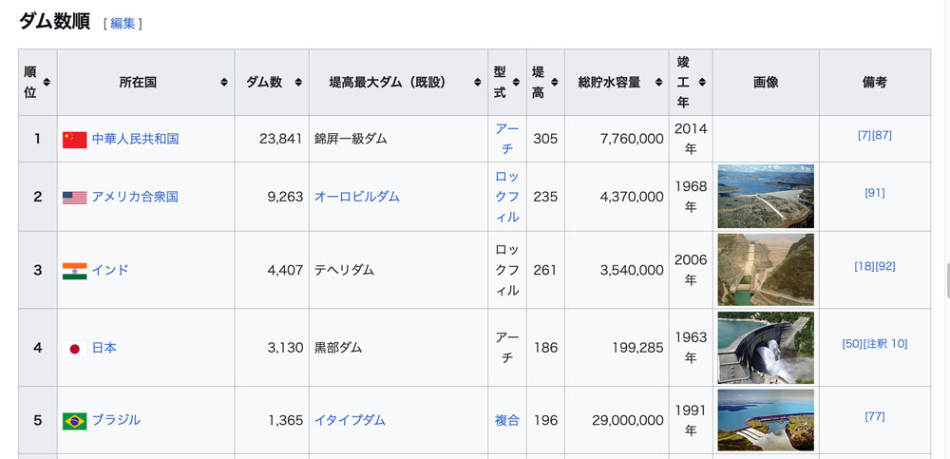Follow the イタイプダム link

point(350,420)
